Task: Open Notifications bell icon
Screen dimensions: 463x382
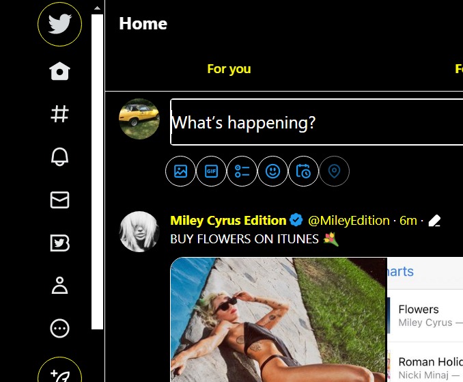Action: [x=59, y=156]
